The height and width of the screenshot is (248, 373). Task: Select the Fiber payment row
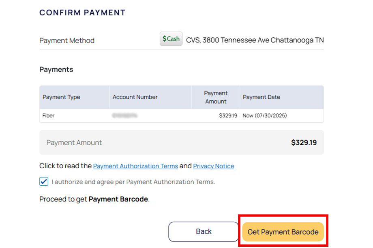point(48,116)
